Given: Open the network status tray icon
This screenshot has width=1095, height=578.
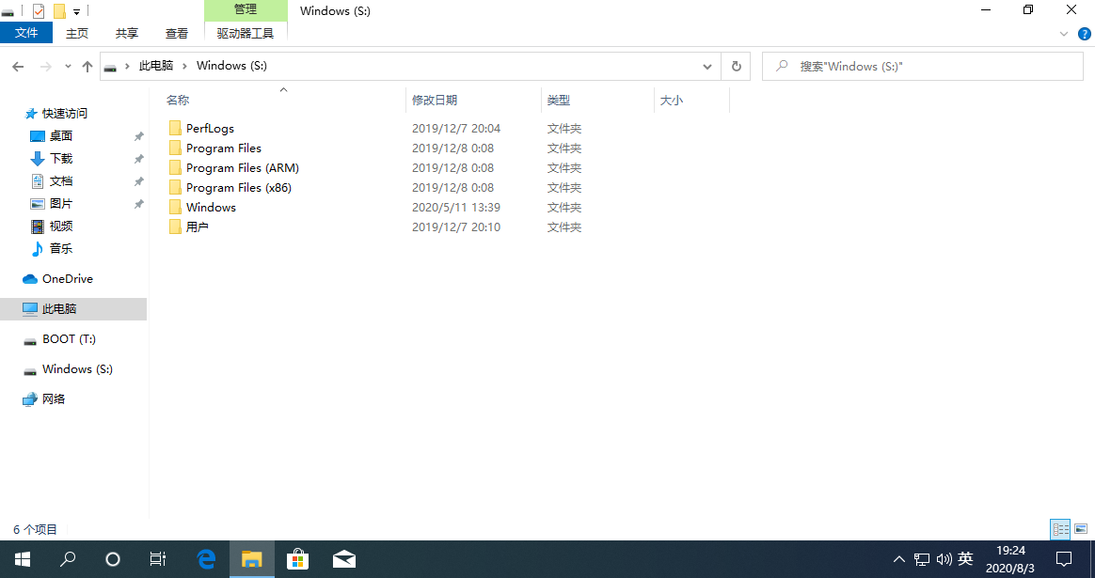Looking at the screenshot, I should [922, 559].
